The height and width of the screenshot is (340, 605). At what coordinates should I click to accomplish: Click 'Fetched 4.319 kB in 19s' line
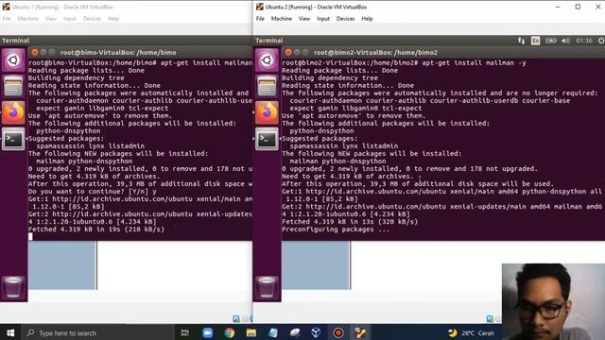(x=96, y=229)
